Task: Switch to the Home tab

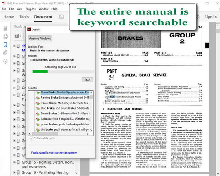Action: (9, 17)
